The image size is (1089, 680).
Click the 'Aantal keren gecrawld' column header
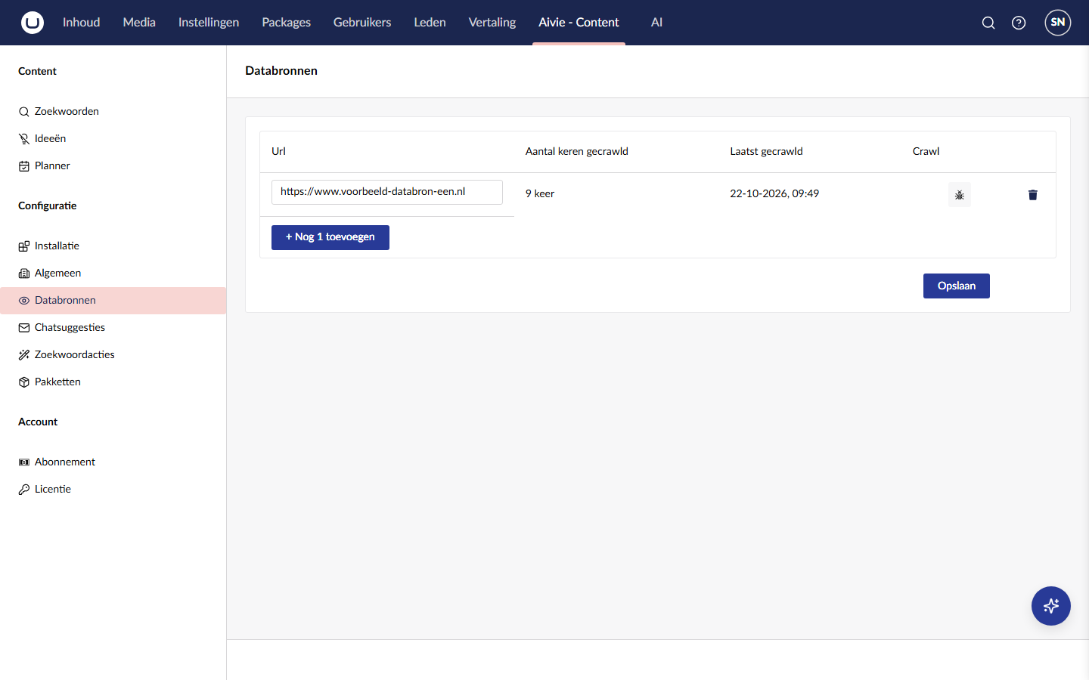[x=577, y=152]
